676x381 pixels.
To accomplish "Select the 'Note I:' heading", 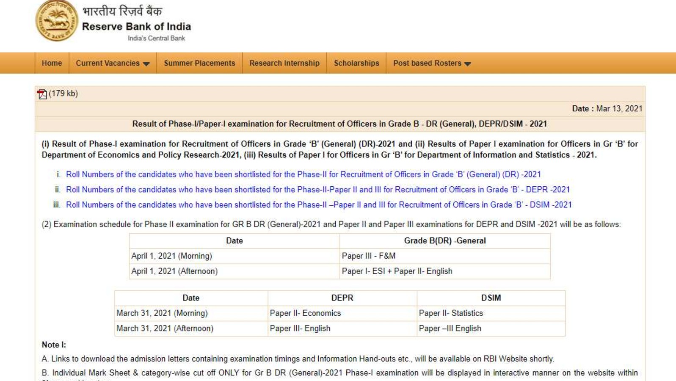I will 54,345.
